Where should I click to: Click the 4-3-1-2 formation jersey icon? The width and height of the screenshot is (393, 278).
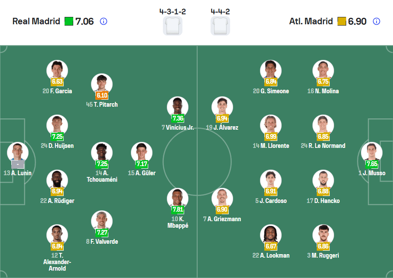click(173, 25)
